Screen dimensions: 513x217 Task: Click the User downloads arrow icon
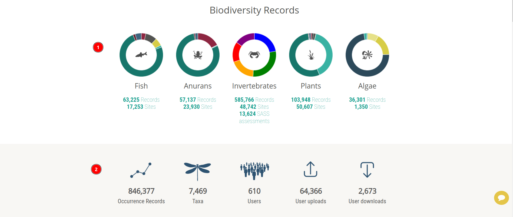tap(367, 170)
